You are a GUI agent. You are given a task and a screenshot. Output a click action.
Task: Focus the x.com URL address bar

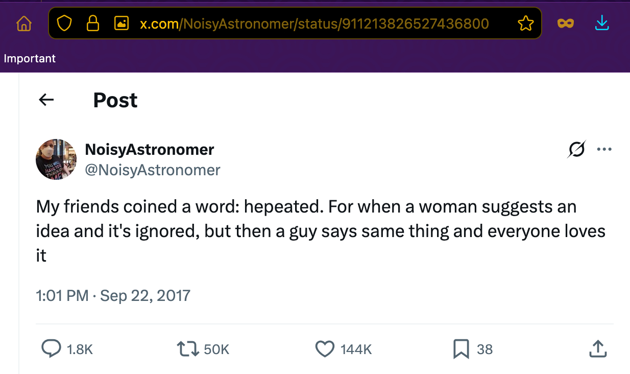tap(314, 24)
